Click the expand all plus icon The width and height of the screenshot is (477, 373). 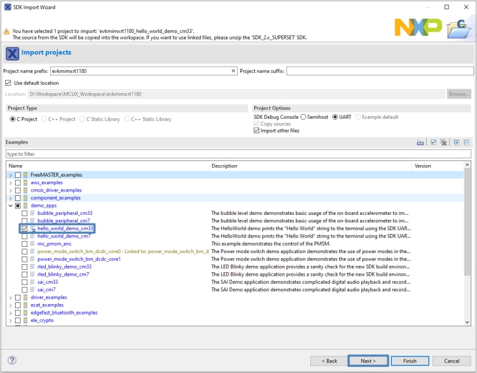pyautogui.click(x=457, y=142)
